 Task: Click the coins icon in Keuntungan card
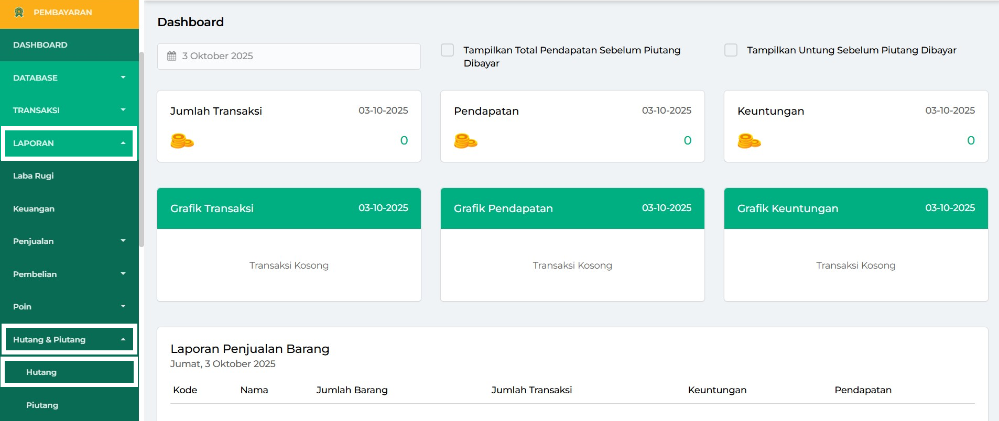749,141
